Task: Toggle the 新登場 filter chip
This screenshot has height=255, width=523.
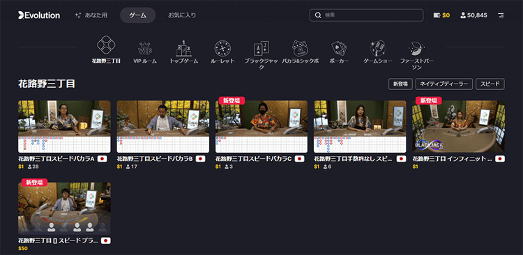Action: point(400,84)
